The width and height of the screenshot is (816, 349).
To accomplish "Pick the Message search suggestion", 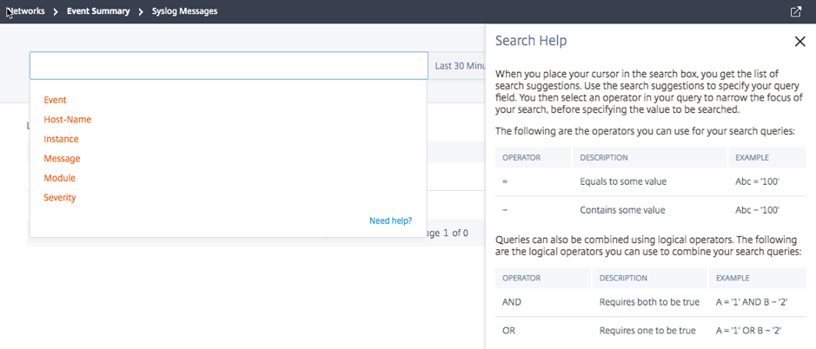I will (x=62, y=159).
